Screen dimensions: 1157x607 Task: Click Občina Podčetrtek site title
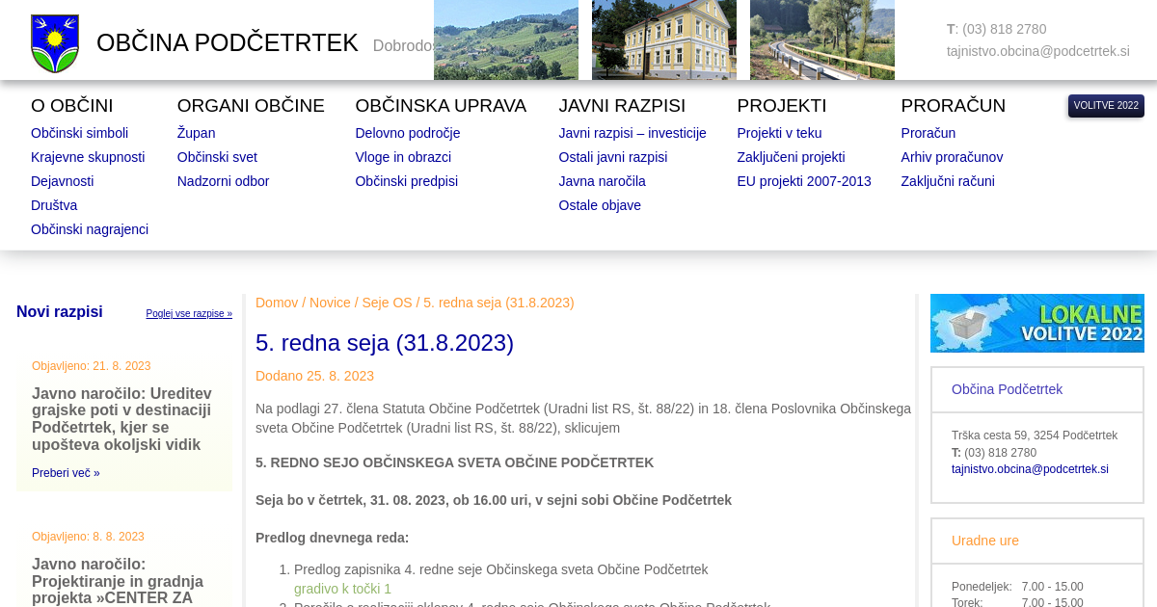point(227,43)
